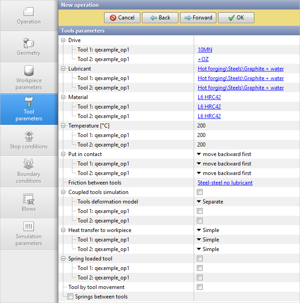
Task: Open Simulation parameters sliders icon
Action: 29,227
